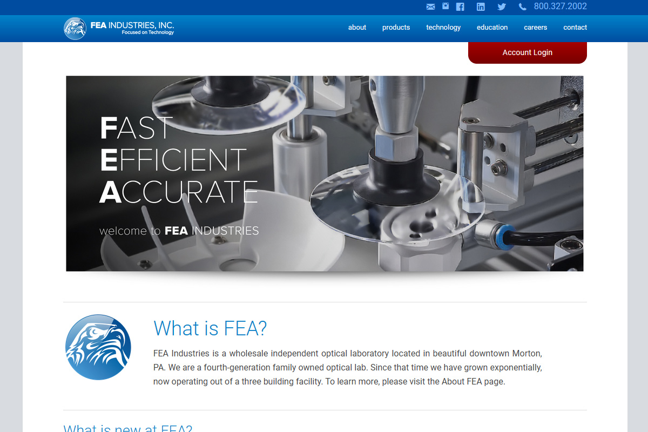This screenshot has height=432, width=648.
Task: Click the FEA Industries description paragraph
Action: (348, 368)
